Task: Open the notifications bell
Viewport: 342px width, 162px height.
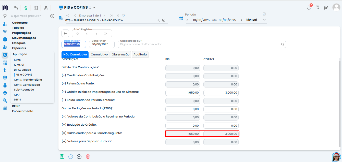Action: pos(309,8)
